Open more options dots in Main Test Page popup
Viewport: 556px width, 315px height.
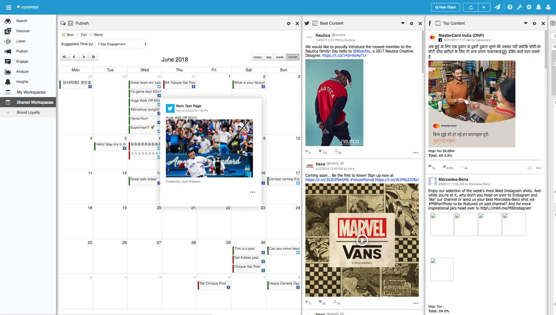[252, 192]
